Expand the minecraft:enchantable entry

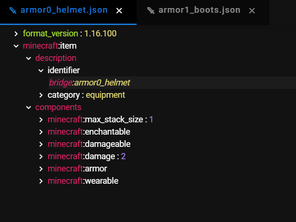pyautogui.click(x=89, y=132)
